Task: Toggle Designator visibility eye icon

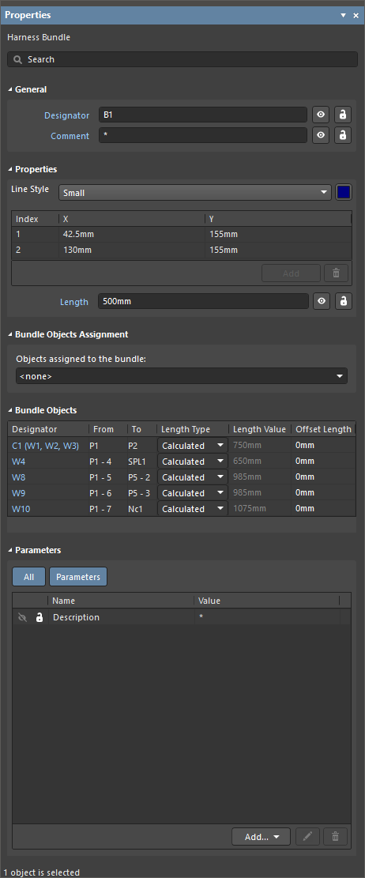Action: click(320, 115)
